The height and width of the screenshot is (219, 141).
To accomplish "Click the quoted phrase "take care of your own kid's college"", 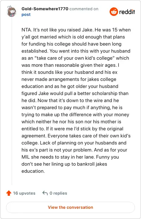I will point(74,58).
